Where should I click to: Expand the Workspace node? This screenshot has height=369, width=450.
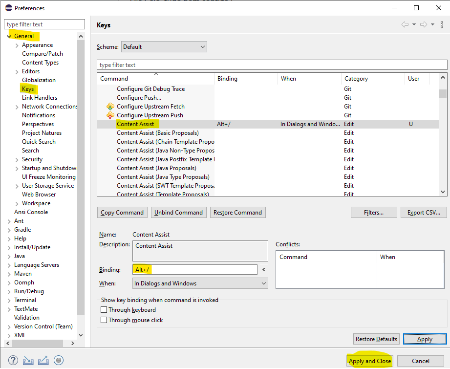click(x=17, y=204)
